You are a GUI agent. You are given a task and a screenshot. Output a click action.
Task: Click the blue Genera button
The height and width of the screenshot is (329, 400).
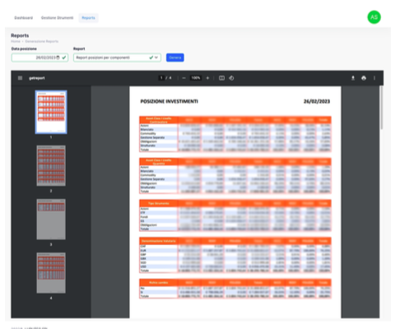coord(175,58)
